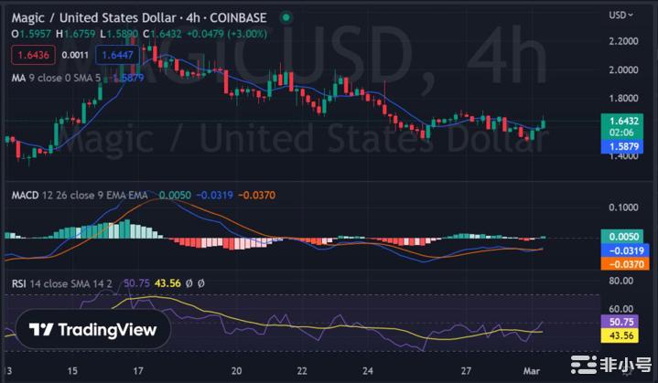Click the MA value 1.5879 in legend
This screenshot has width=658, height=383.
[x=128, y=78]
